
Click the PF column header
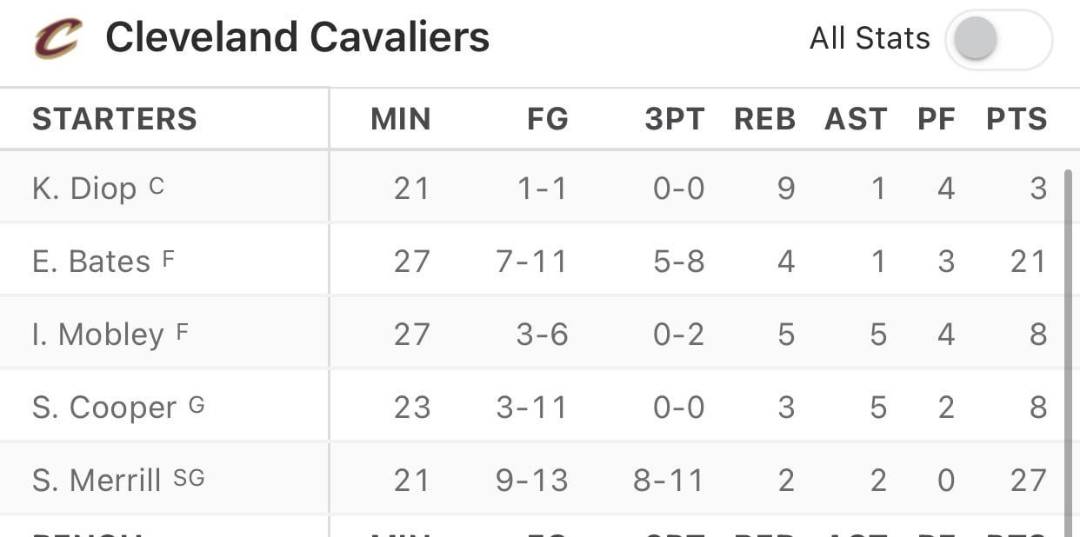pos(937,119)
